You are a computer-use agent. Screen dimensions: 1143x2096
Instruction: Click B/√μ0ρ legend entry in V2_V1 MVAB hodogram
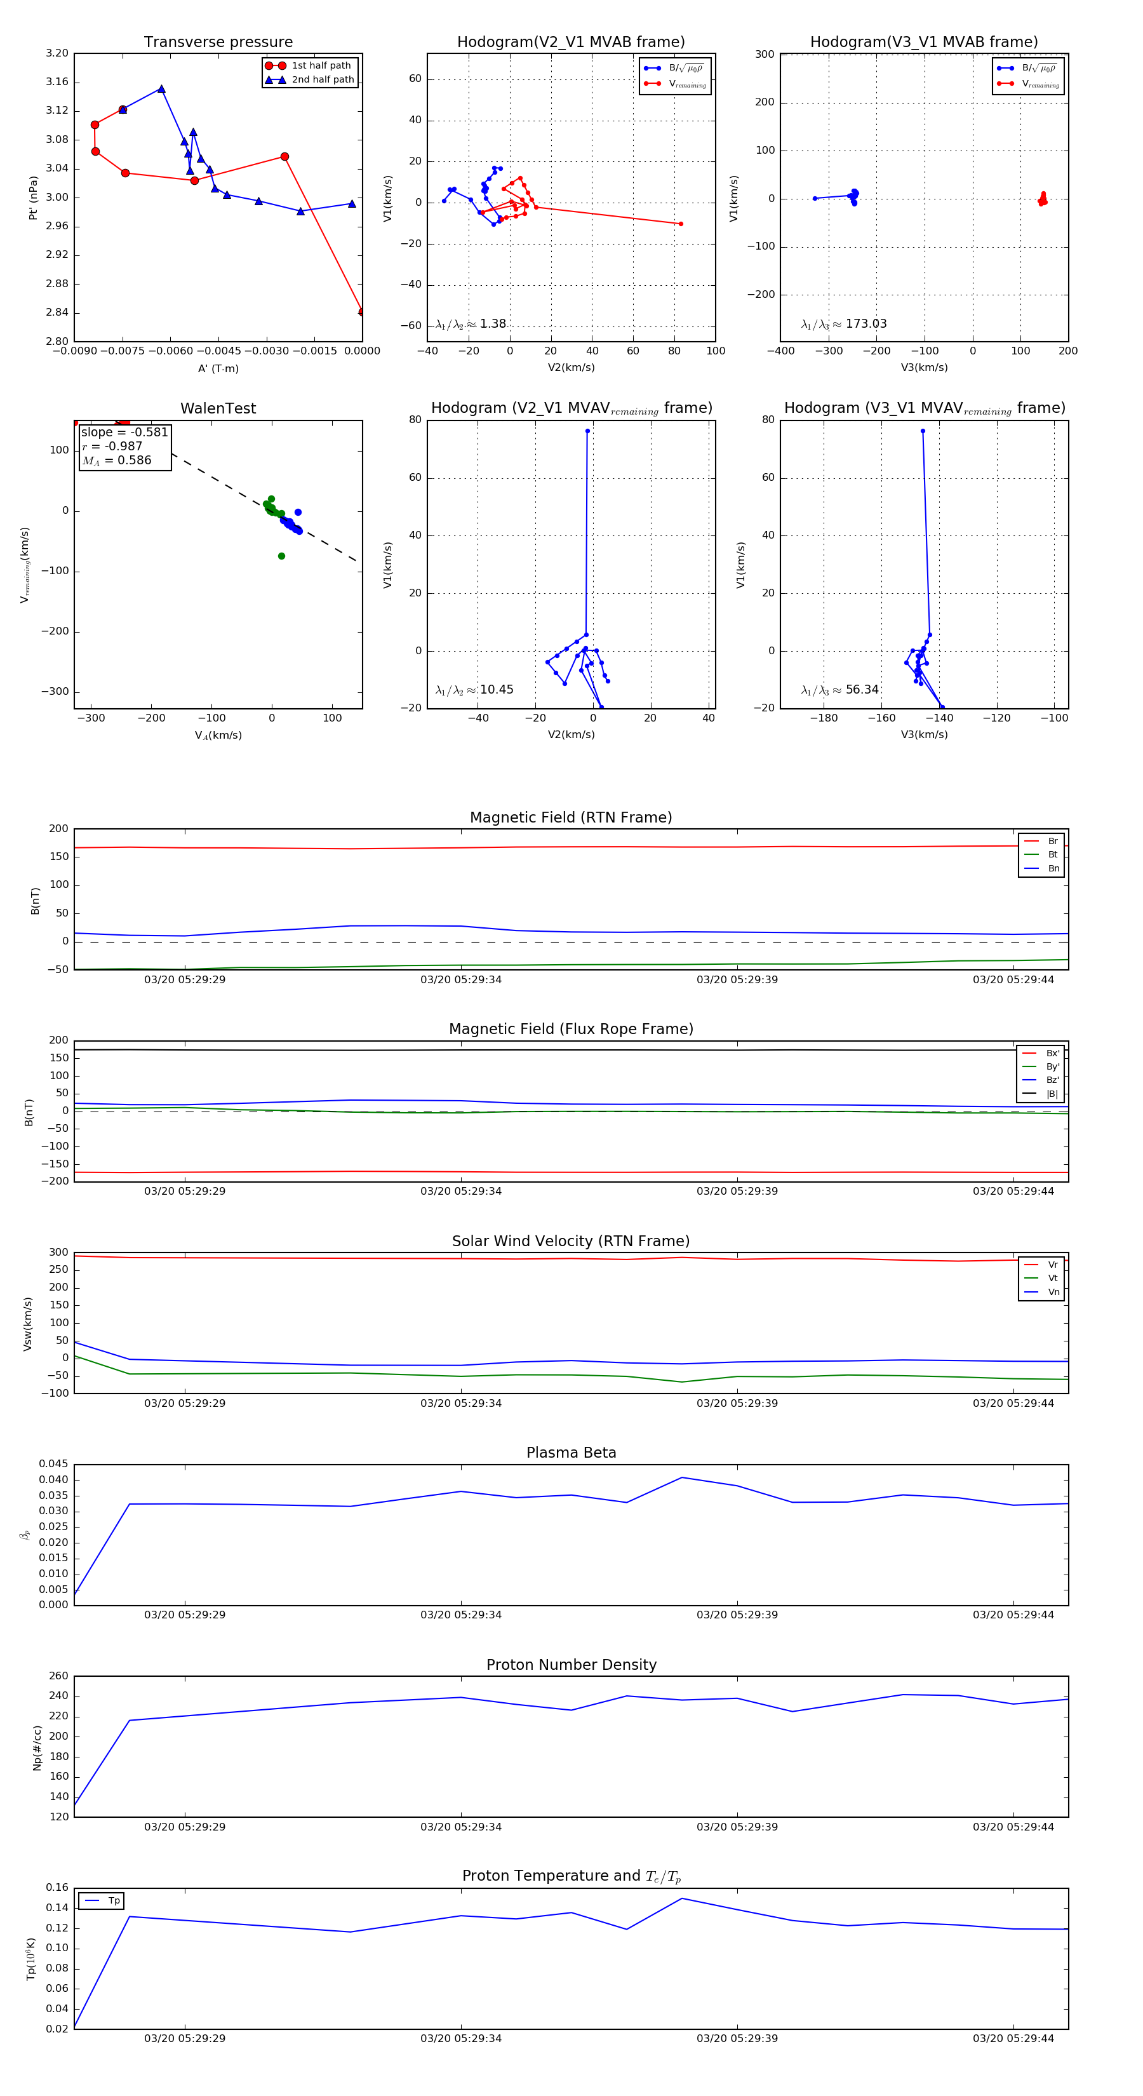[674, 69]
